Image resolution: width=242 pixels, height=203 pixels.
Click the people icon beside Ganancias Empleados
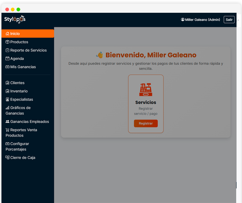(8, 122)
